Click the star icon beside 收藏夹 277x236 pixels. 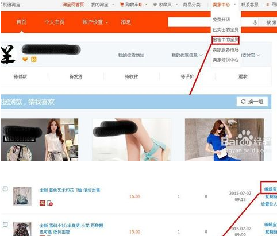coord(155,5)
